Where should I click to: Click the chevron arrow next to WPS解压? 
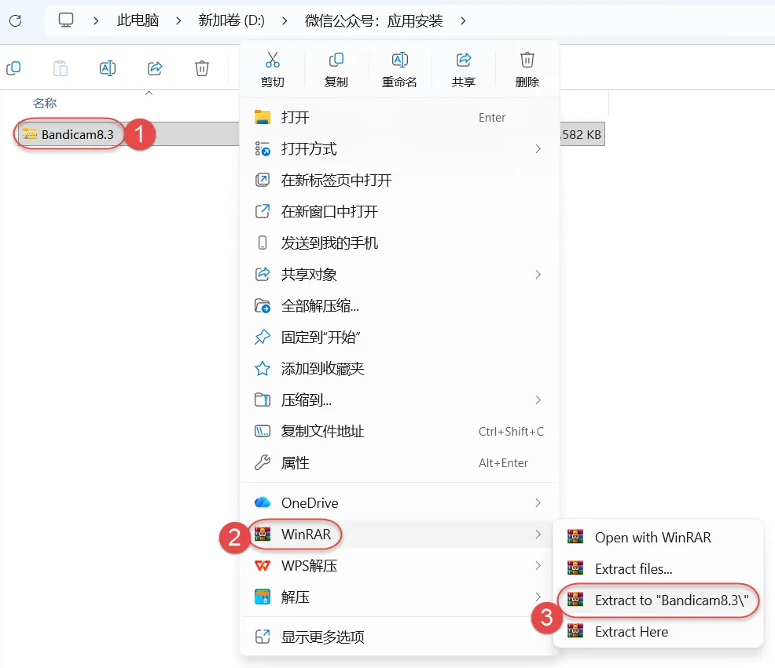(x=538, y=565)
